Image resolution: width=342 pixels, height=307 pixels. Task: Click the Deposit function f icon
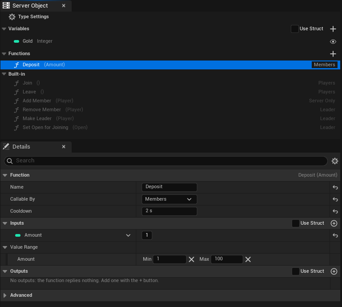[16, 65]
